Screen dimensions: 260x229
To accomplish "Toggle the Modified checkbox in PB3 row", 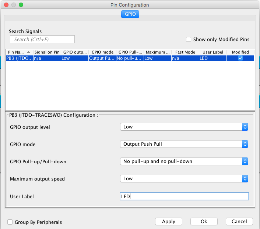I will (x=240, y=58).
